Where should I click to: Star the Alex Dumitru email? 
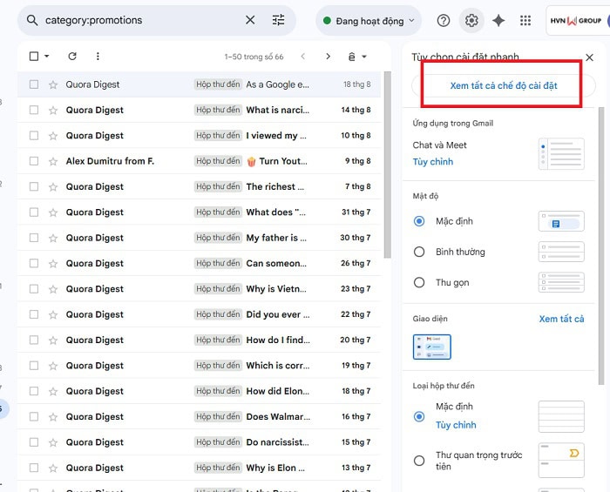(x=53, y=161)
